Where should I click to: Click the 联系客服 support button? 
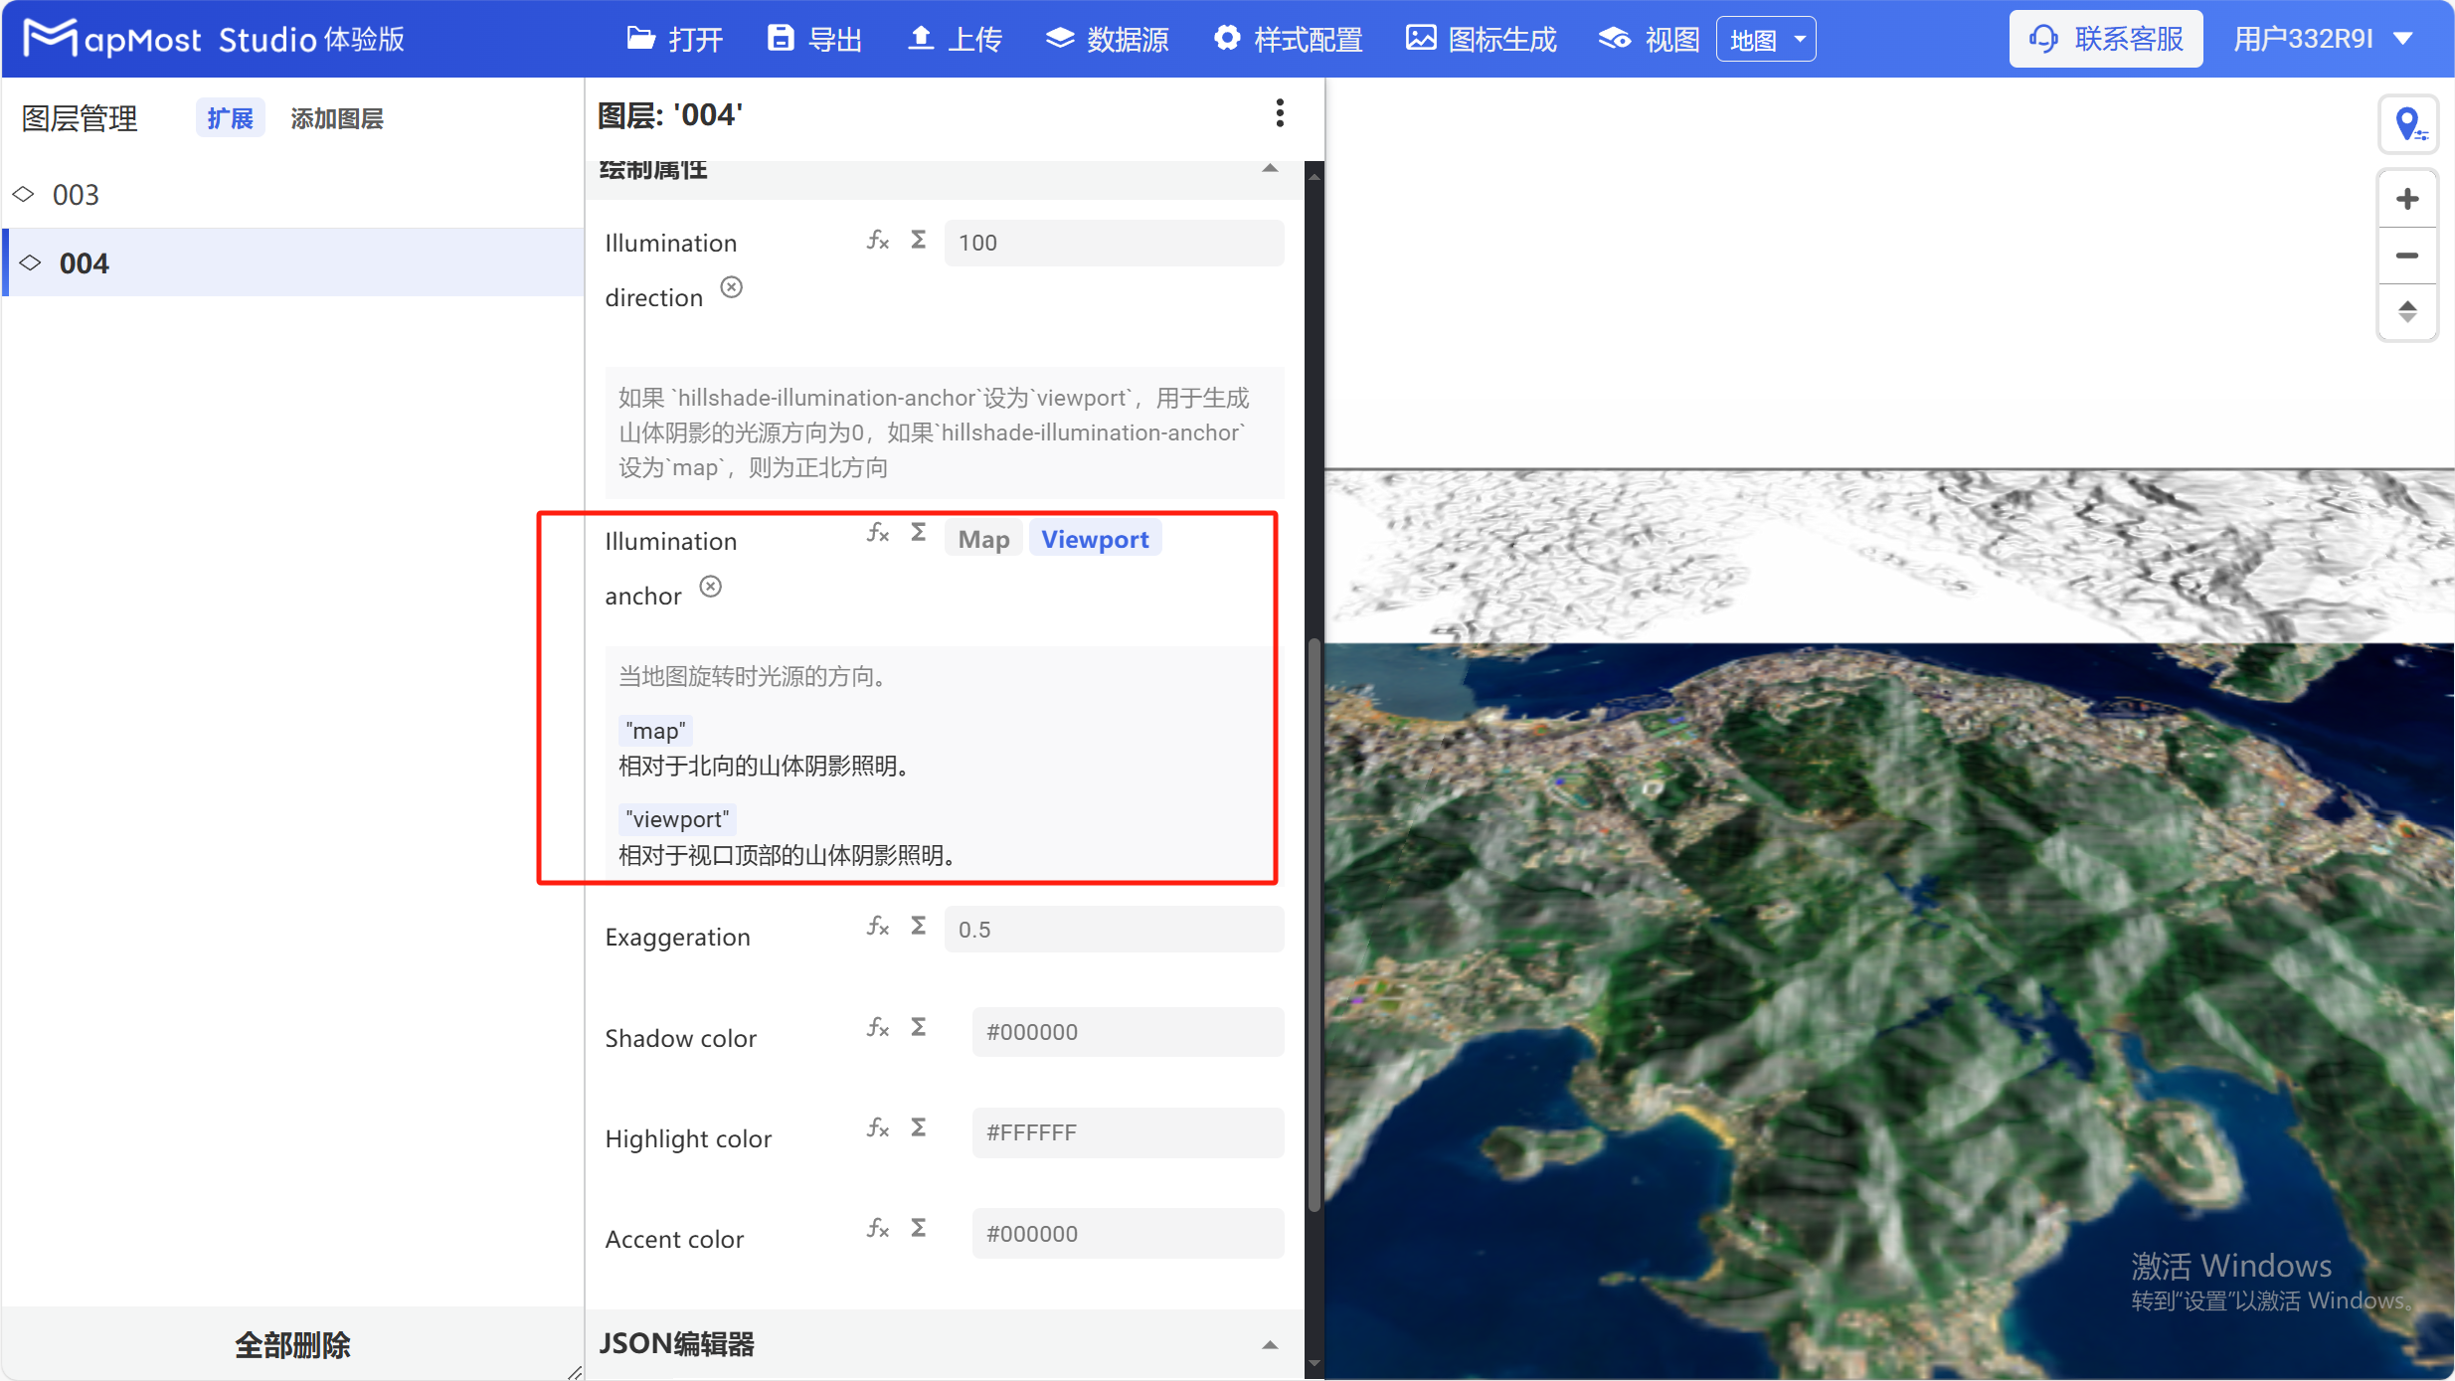pyautogui.click(x=2105, y=38)
